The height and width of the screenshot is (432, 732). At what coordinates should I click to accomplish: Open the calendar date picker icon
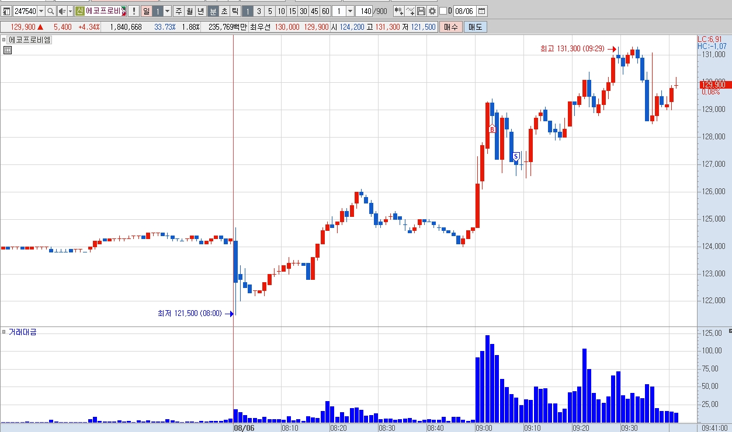482,11
